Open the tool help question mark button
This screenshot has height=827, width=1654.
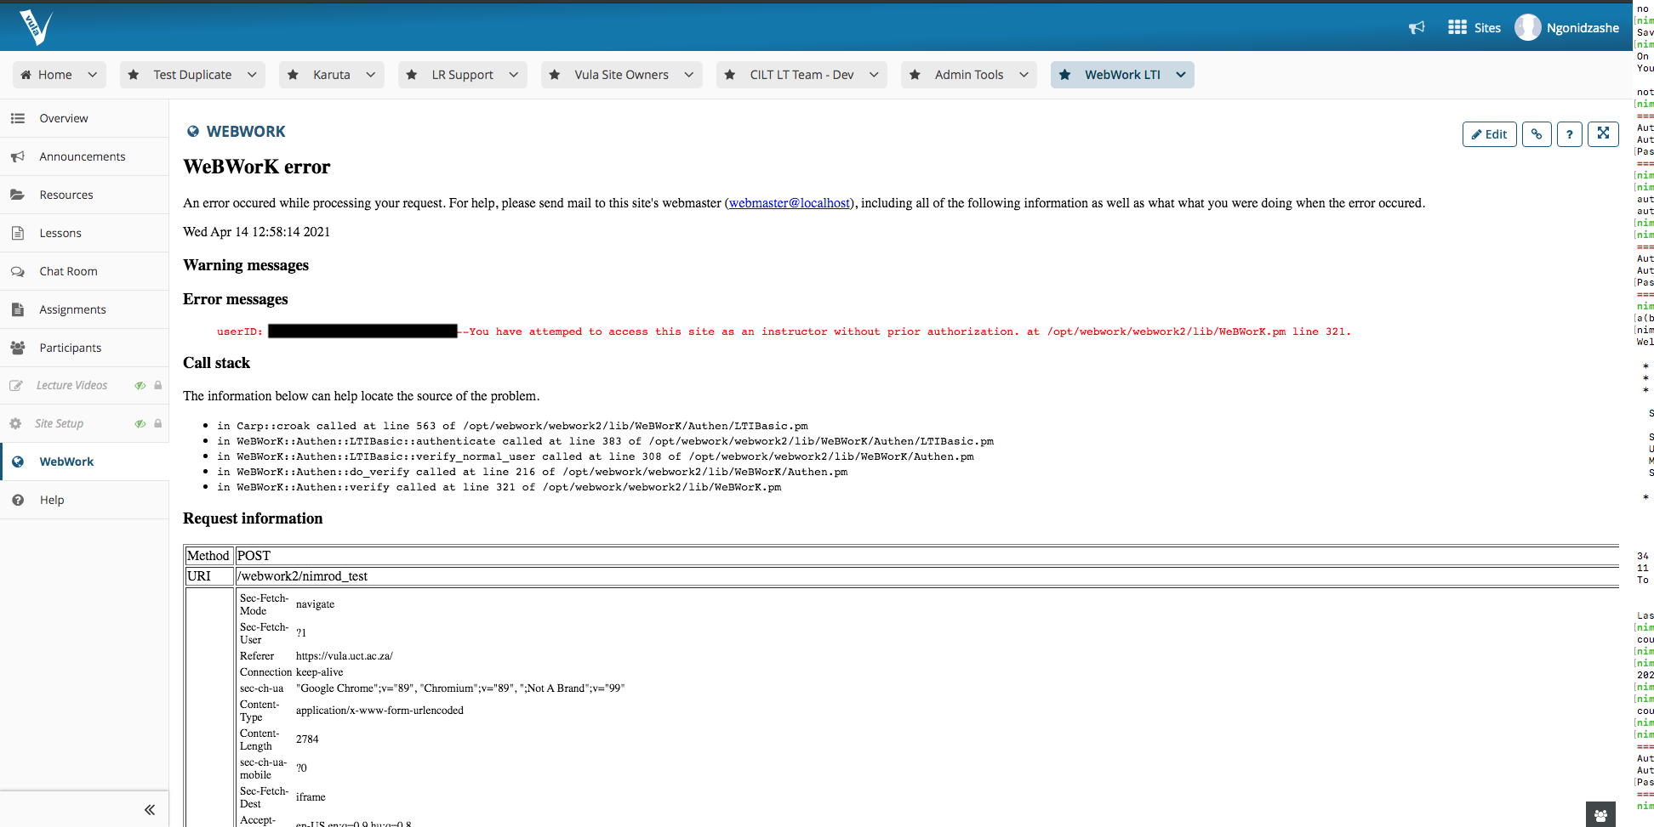coord(1570,134)
